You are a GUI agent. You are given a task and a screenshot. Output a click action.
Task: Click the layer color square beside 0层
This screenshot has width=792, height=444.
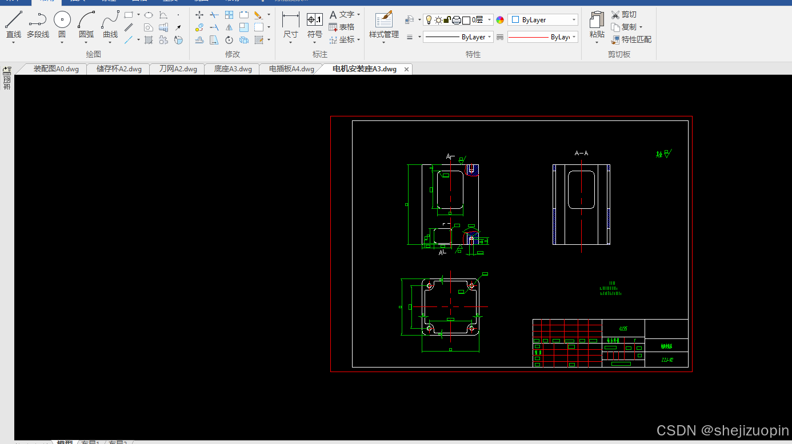pos(466,20)
